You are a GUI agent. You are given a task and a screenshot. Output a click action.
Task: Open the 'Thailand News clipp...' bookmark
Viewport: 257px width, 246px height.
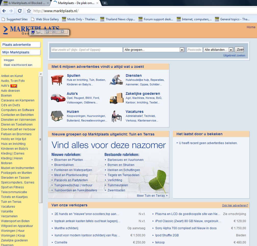pyautogui.click(x=118, y=19)
